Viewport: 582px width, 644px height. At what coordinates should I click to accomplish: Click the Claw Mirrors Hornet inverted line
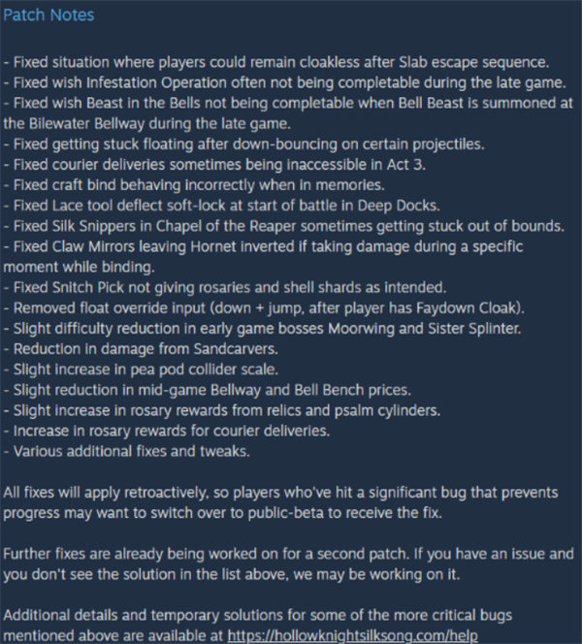[x=262, y=246]
